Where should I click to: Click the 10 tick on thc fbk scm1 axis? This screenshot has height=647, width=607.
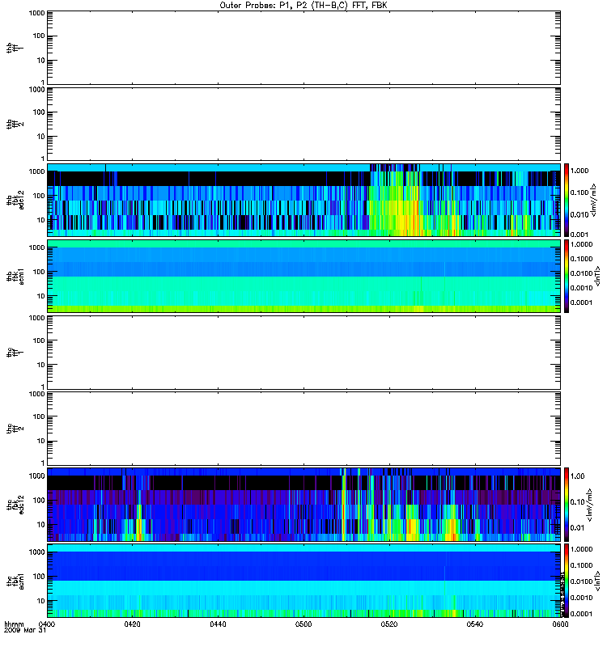(x=41, y=601)
